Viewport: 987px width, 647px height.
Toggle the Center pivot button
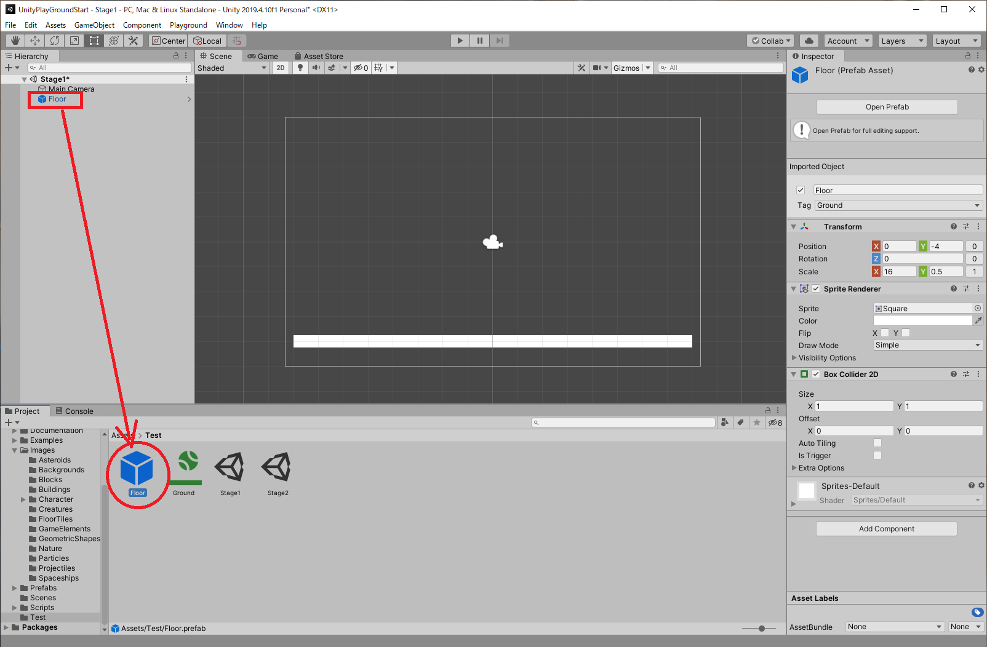(169, 41)
